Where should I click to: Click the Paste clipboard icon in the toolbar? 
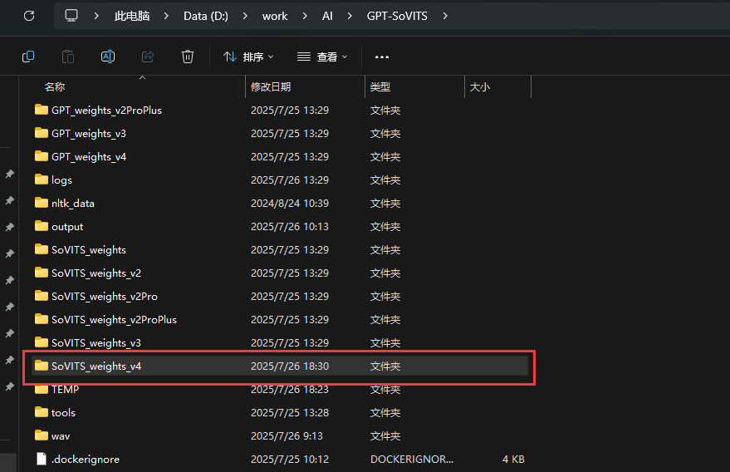tap(68, 57)
